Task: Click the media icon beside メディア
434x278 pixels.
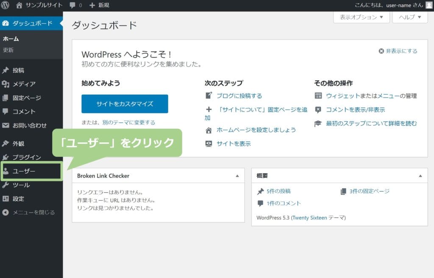Action: 6,84
